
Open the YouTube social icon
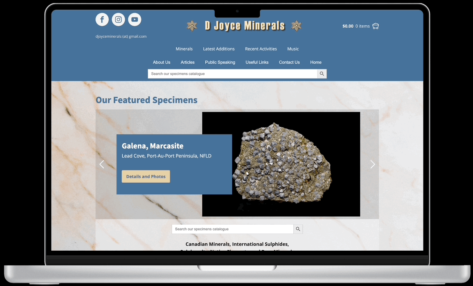pyautogui.click(x=135, y=19)
